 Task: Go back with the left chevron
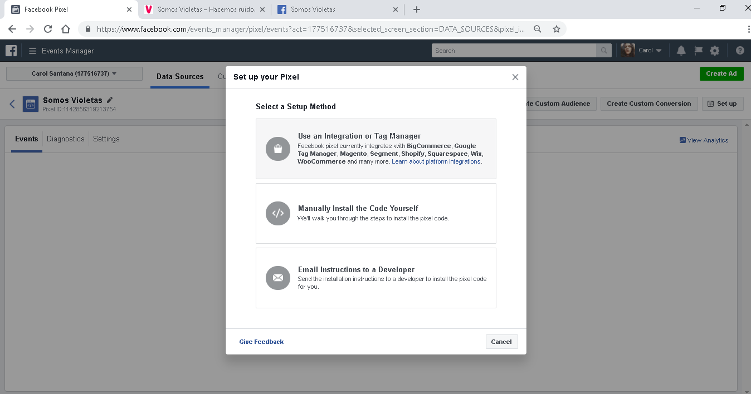click(12, 104)
